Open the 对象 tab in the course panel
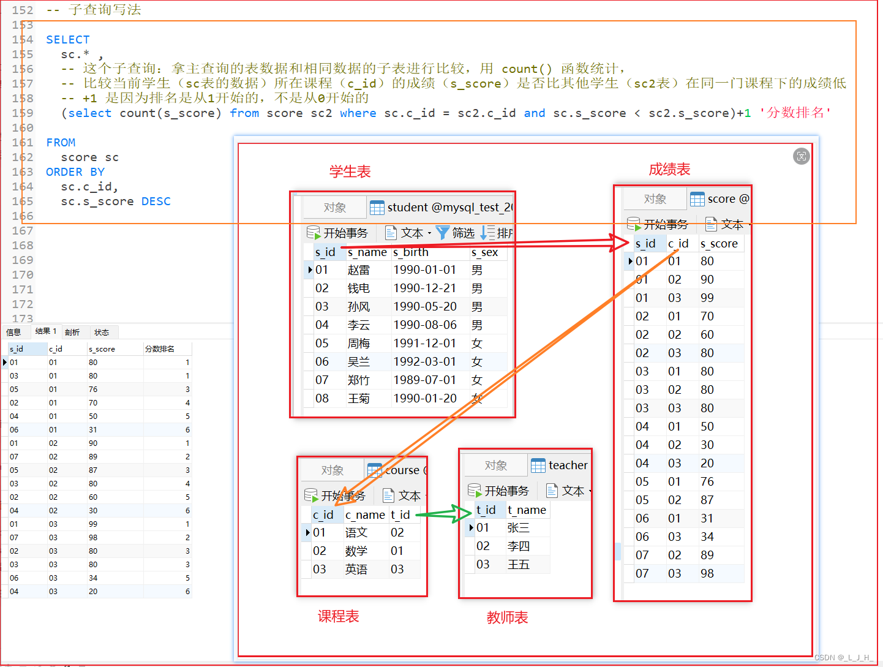 (x=332, y=470)
